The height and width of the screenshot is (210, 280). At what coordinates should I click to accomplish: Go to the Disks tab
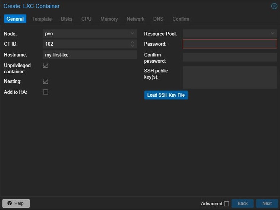(x=66, y=19)
